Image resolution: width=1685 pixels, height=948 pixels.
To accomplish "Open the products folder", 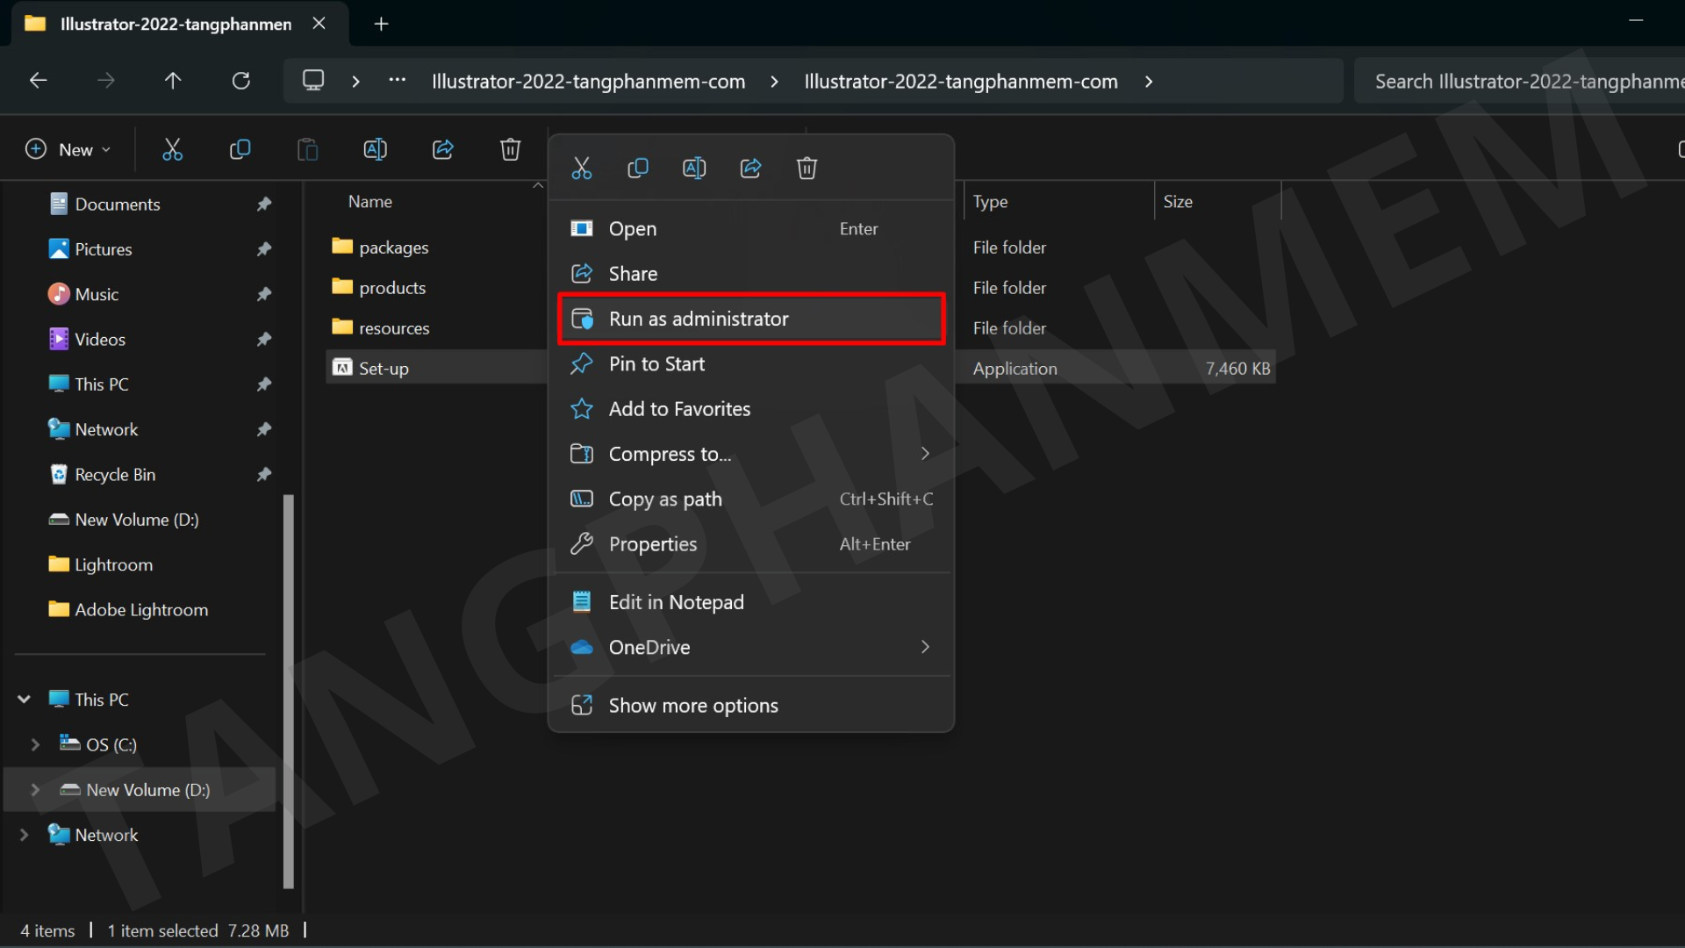I will [x=378, y=288].
